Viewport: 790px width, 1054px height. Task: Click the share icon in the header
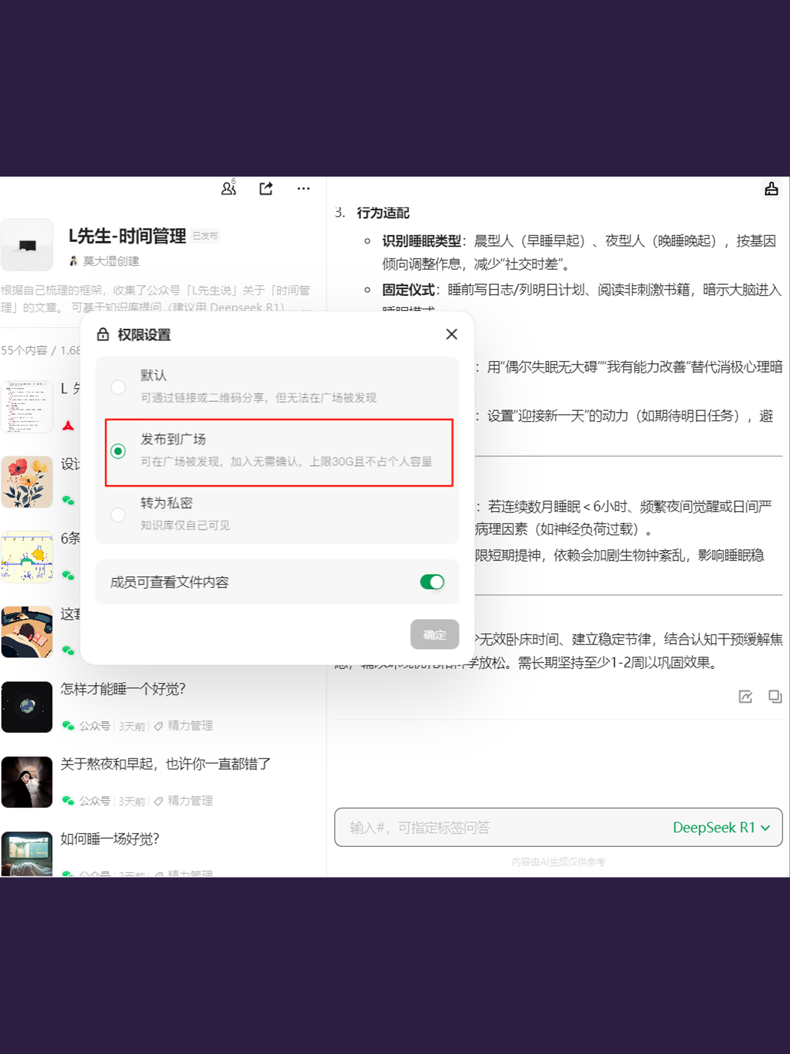coord(266,188)
